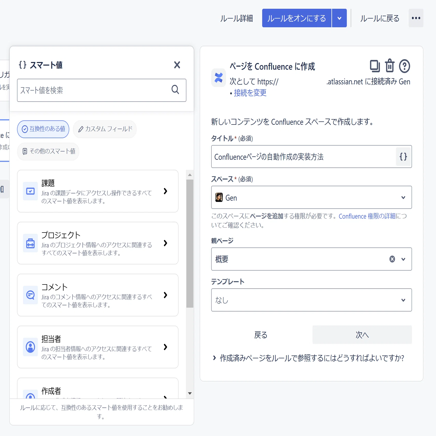Click ルールに戻る
Screen dimensions: 436x436
(380, 18)
